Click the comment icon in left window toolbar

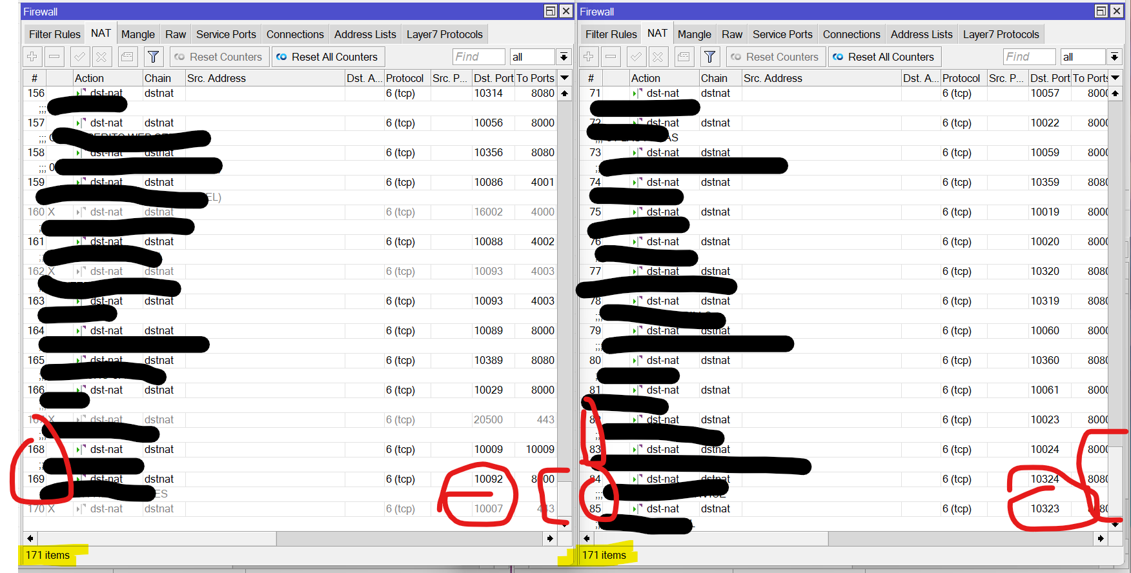tap(127, 57)
